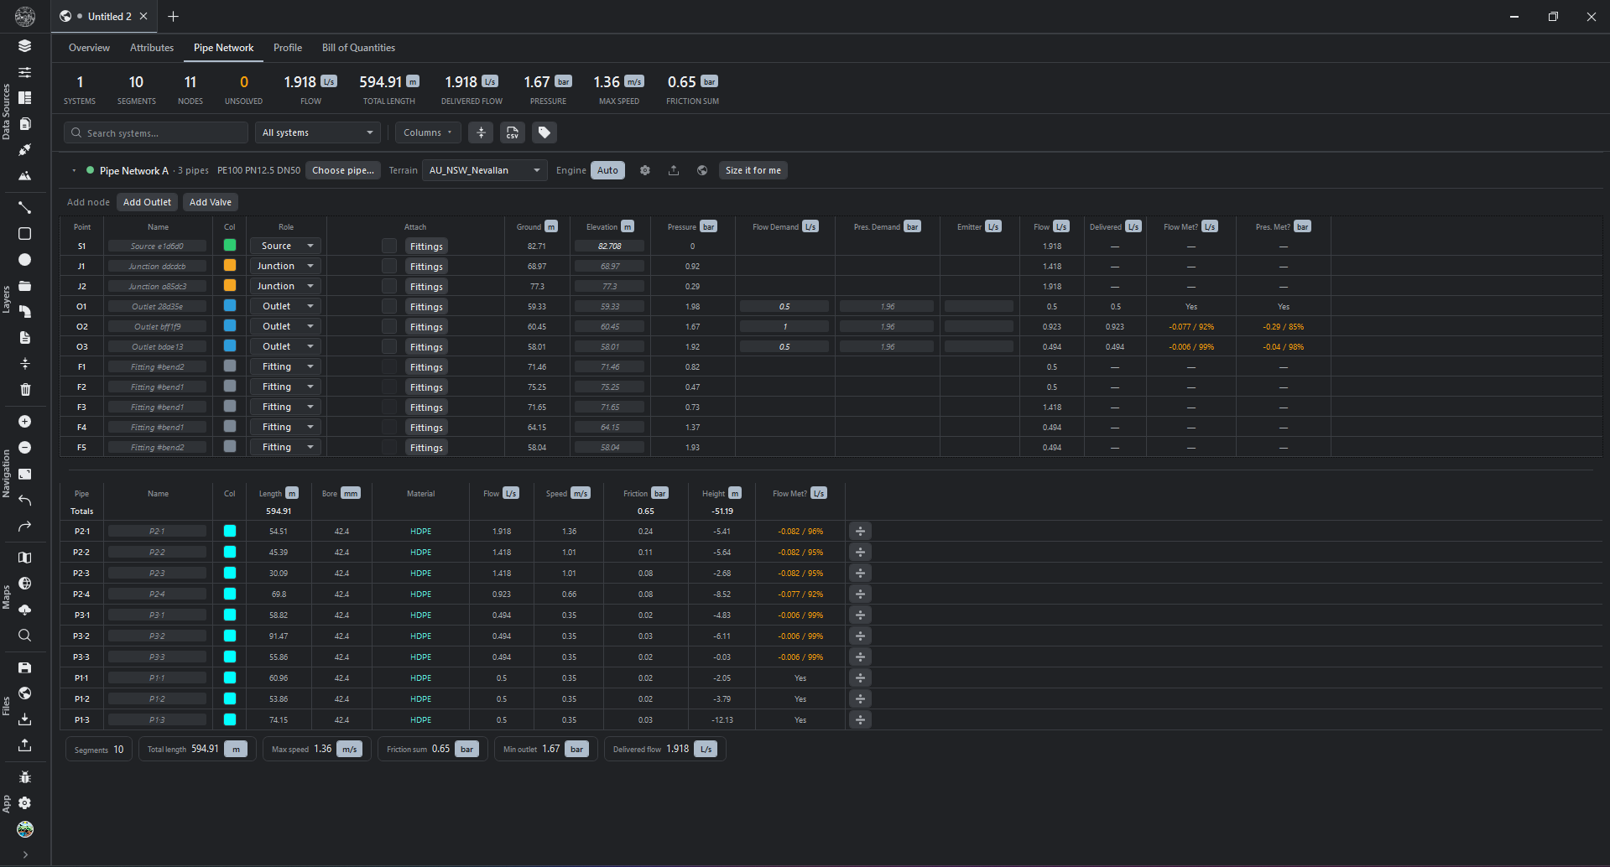Click the bug report icon in the sidebar
Image resolution: width=1610 pixels, height=867 pixels.
(25, 777)
